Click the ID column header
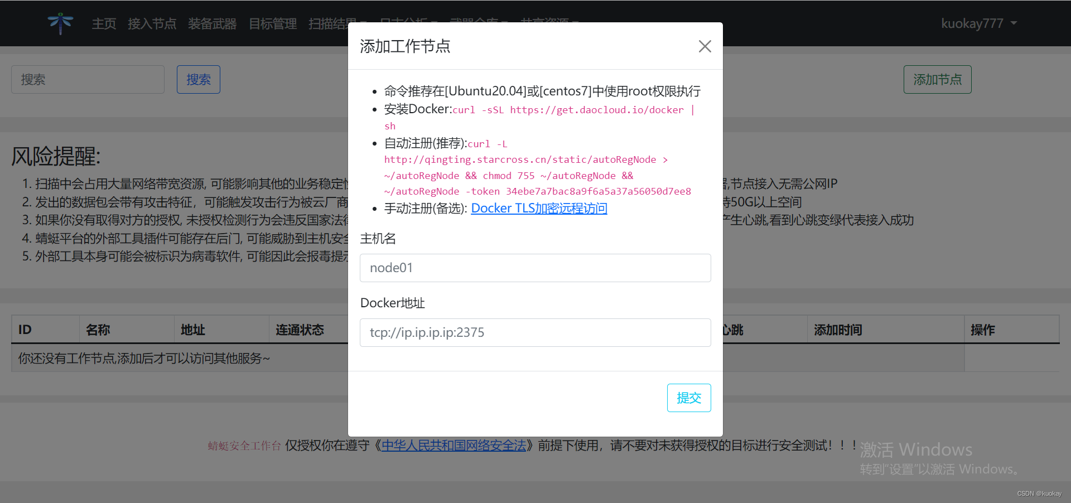 45,330
